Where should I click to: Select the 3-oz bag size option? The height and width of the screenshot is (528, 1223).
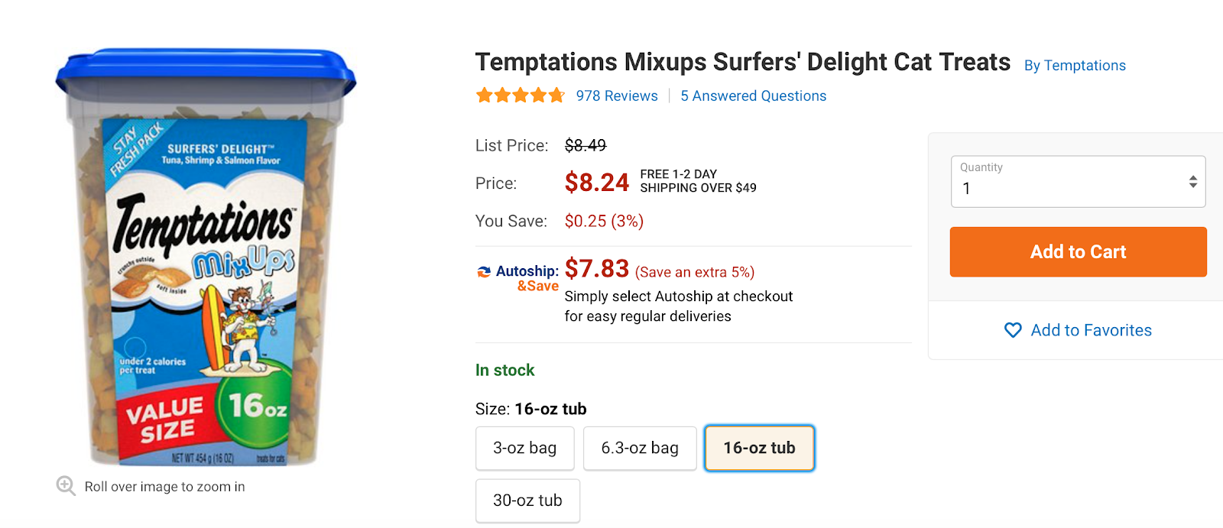click(524, 448)
